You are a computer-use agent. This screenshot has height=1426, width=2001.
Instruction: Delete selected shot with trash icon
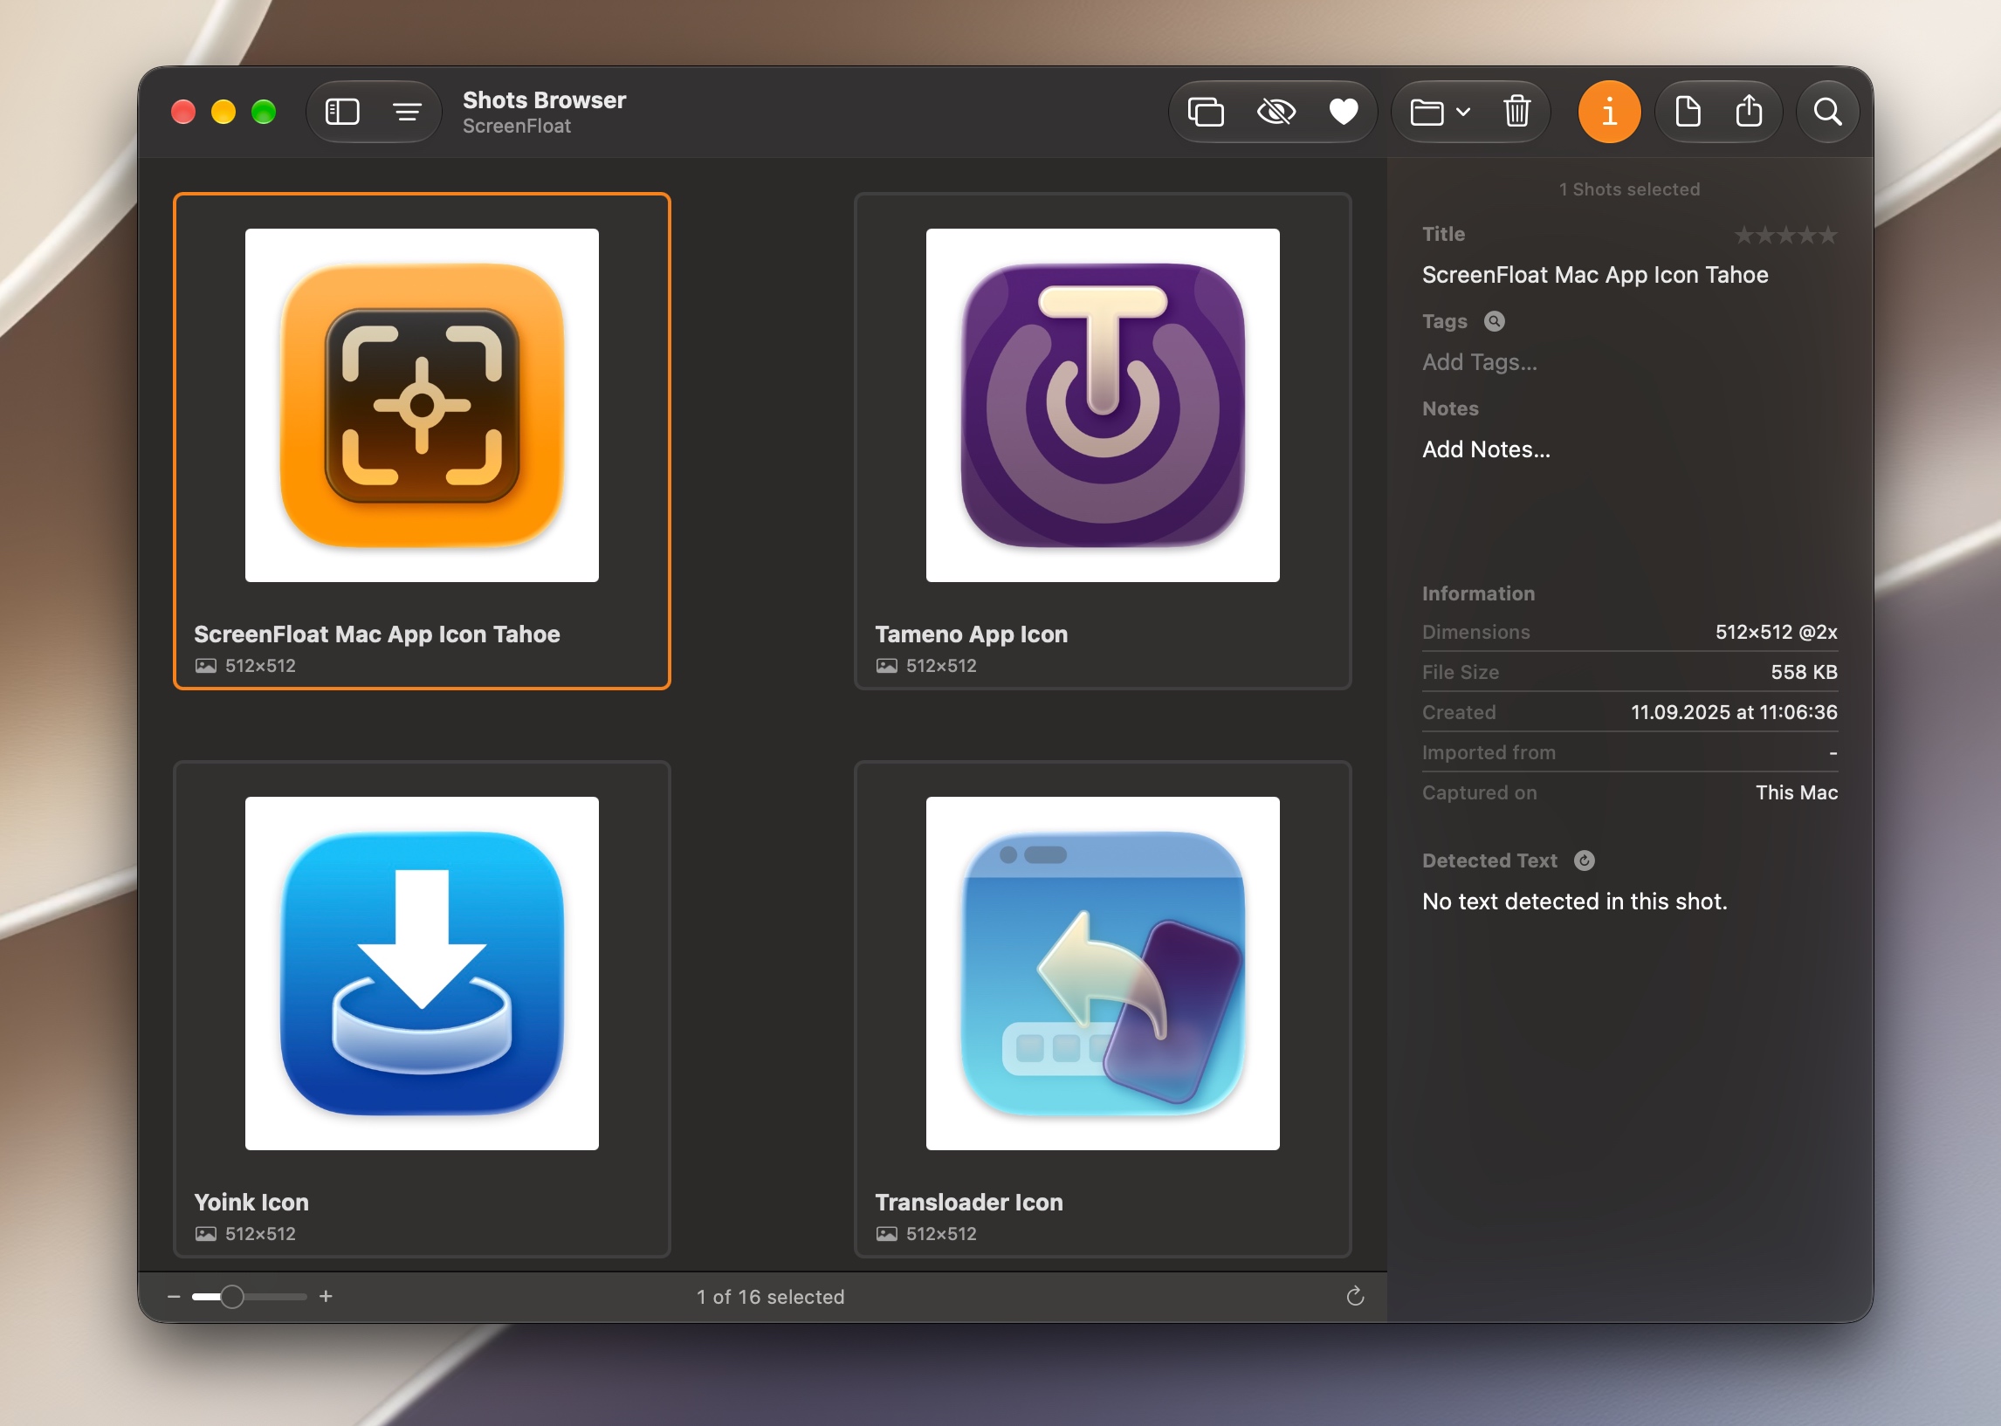[x=1517, y=112]
